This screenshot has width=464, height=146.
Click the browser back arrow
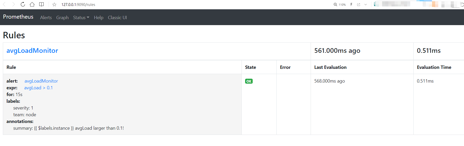point(4,4)
